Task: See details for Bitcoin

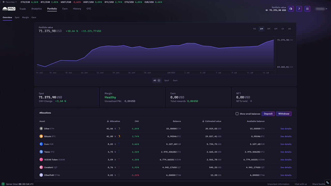Action: (x=286, y=136)
